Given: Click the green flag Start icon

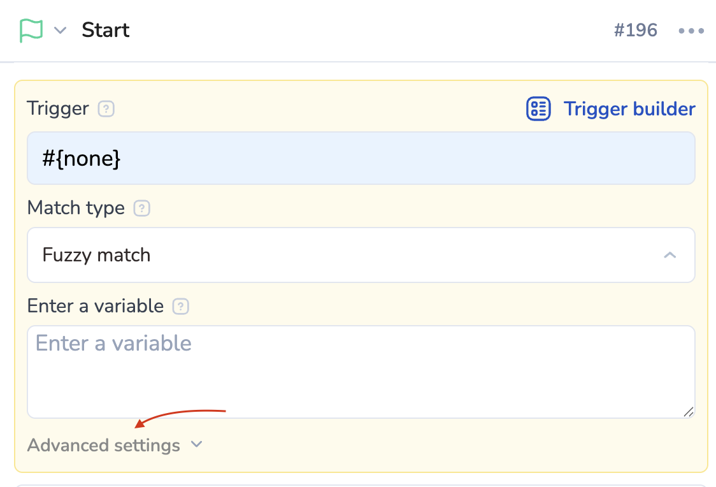Looking at the screenshot, I should tap(31, 31).
